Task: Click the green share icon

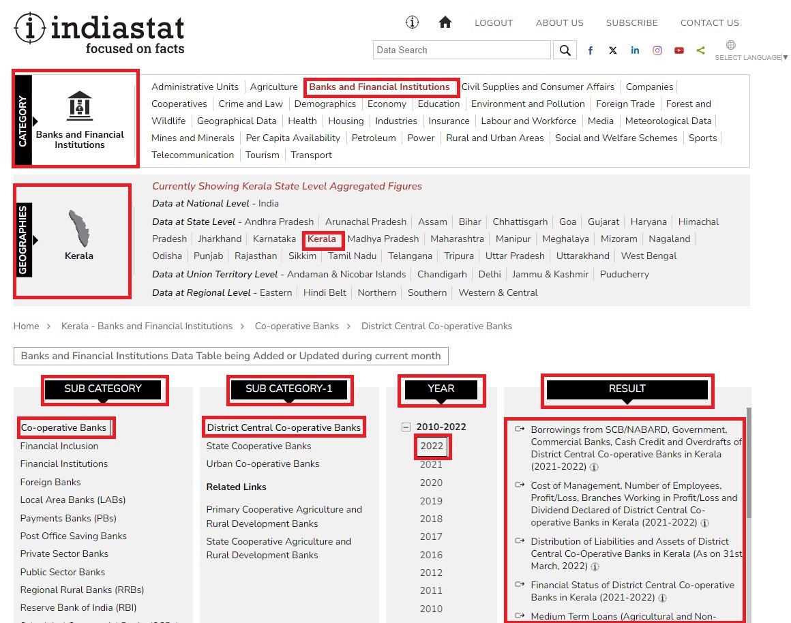Action: [701, 50]
